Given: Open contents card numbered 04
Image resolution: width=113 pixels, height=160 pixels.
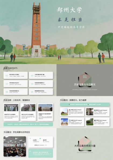Looking at the screenshot, I should click(x=41, y=84).
